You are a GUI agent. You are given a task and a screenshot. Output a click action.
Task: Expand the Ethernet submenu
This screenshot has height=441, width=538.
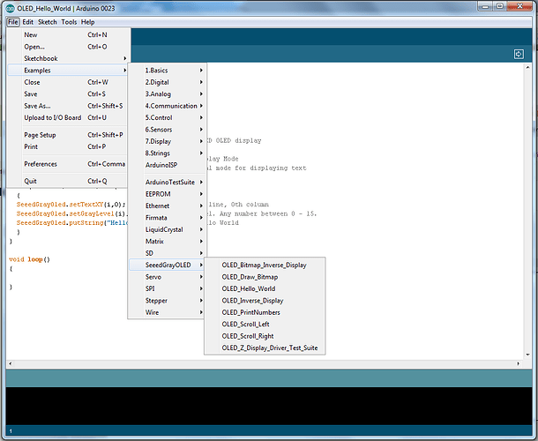pyautogui.click(x=167, y=206)
